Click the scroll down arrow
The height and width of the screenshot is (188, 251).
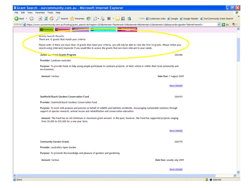click(x=238, y=172)
